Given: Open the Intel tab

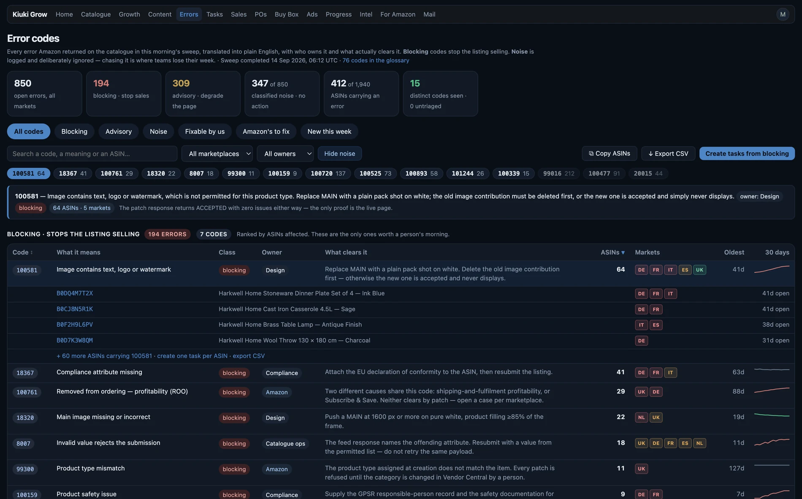Looking at the screenshot, I should 366,14.
